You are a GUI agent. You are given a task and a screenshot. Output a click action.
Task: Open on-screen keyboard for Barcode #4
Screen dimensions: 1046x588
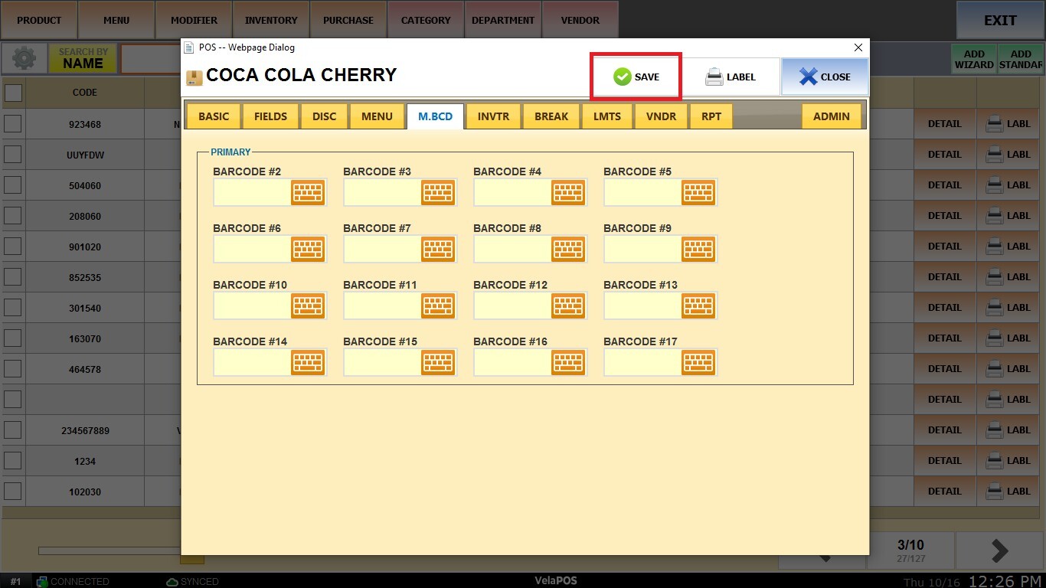coord(568,192)
